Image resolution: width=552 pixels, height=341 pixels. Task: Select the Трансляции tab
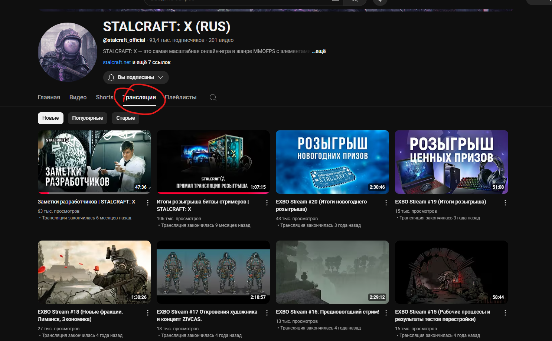(139, 97)
